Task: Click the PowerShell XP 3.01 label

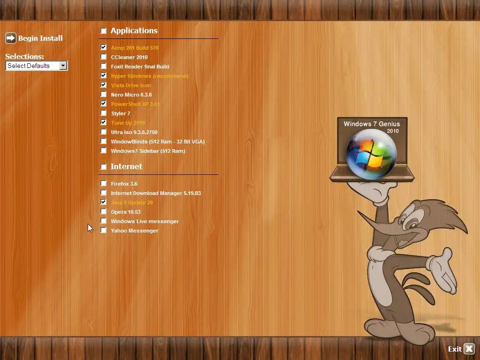Action: coord(135,104)
